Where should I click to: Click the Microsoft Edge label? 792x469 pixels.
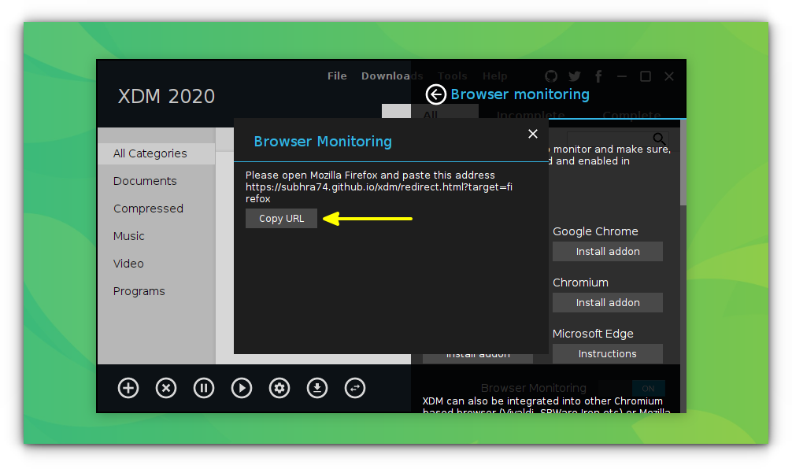pyautogui.click(x=593, y=334)
